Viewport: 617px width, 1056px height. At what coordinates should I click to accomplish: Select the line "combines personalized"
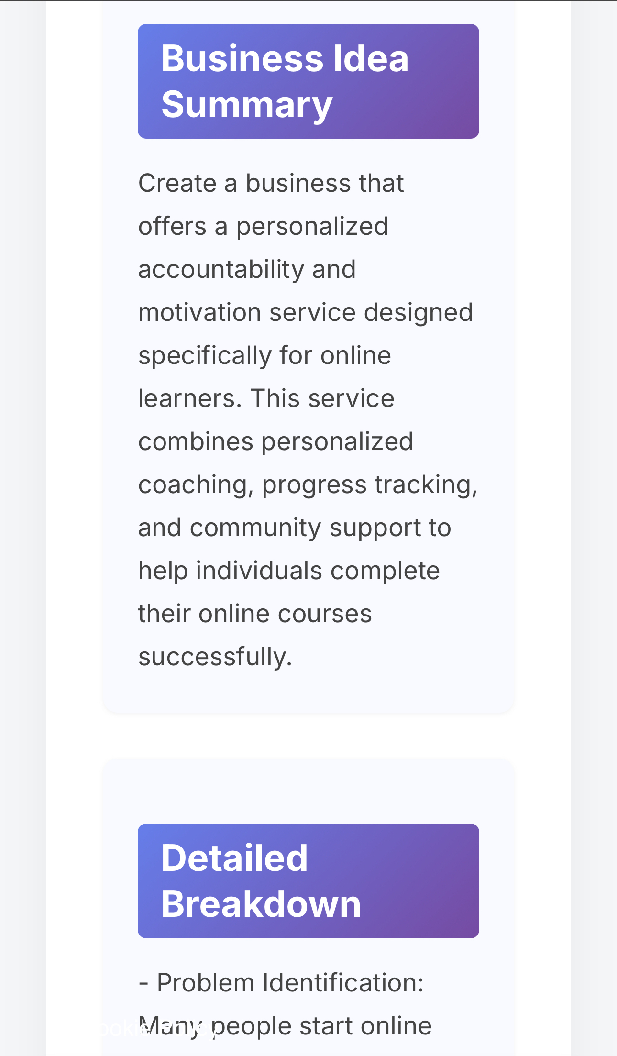tap(276, 441)
